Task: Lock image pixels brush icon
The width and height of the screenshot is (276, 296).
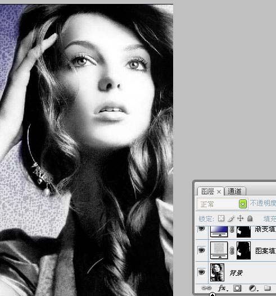Action: pos(231,218)
